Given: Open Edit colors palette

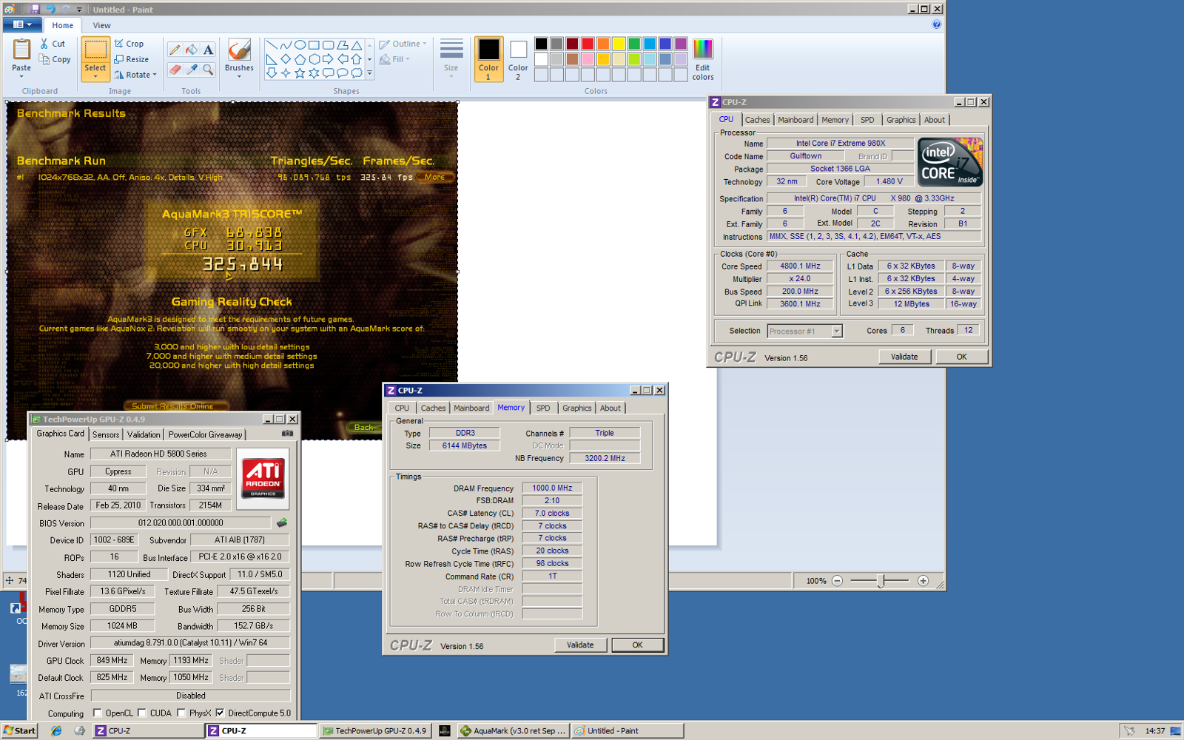Looking at the screenshot, I should 703,59.
